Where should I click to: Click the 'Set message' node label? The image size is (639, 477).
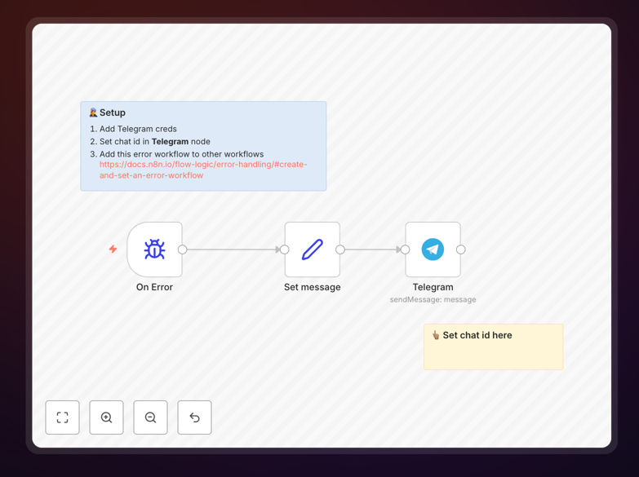313,287
